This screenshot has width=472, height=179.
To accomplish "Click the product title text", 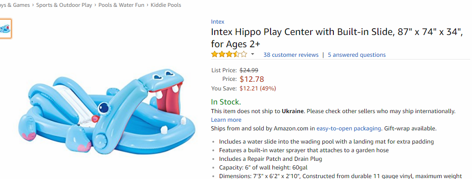I will (336, 38).
